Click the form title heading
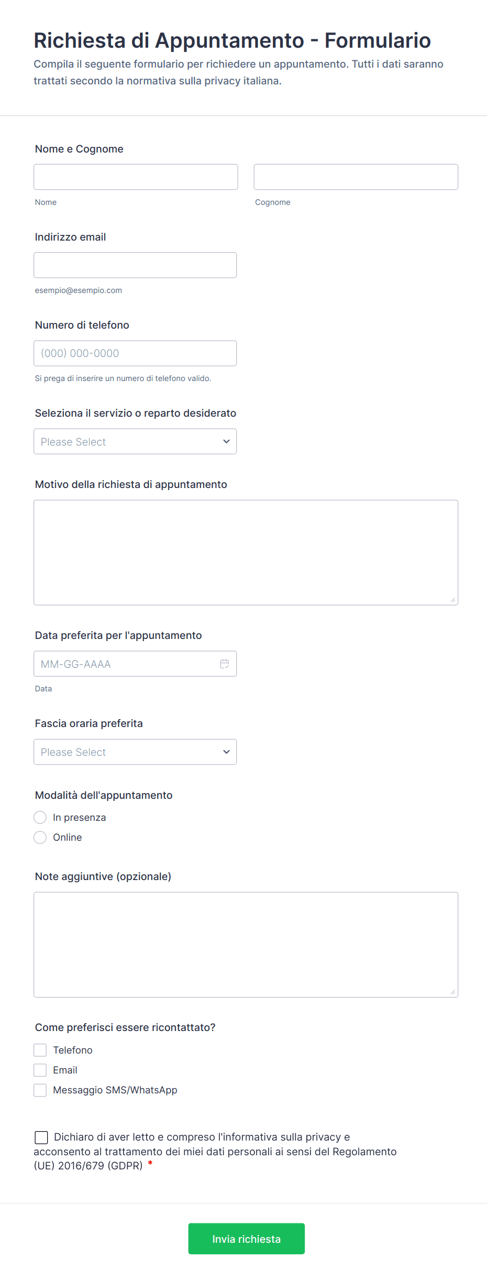487x1280 pixels. click(x=232, y=40)
